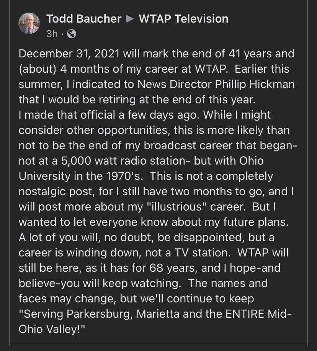Click the date December 31, 2021 in the post
Screen dimensions: 317x351
(69, 54)
